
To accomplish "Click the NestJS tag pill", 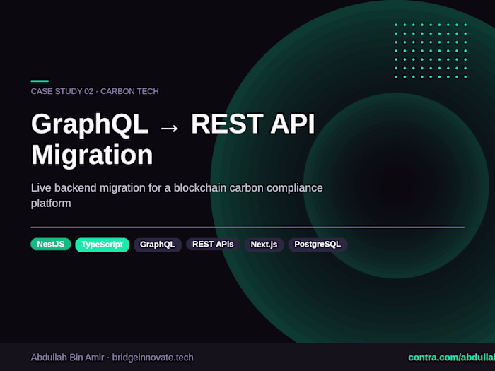I will click(51, 245).
